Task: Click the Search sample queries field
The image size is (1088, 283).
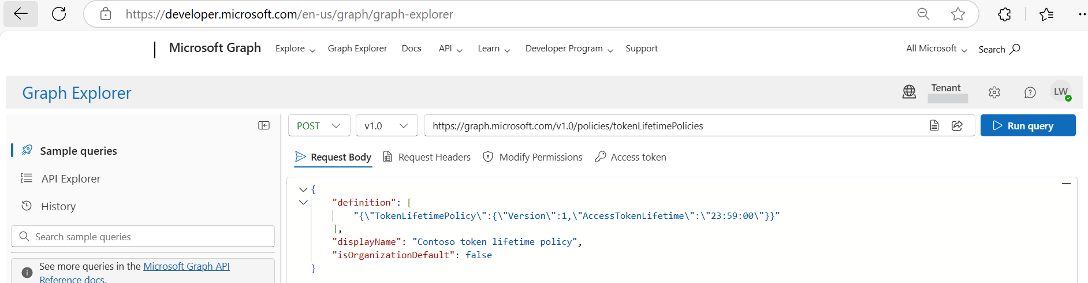Action: pyautogui.click(x=143, y=236)
